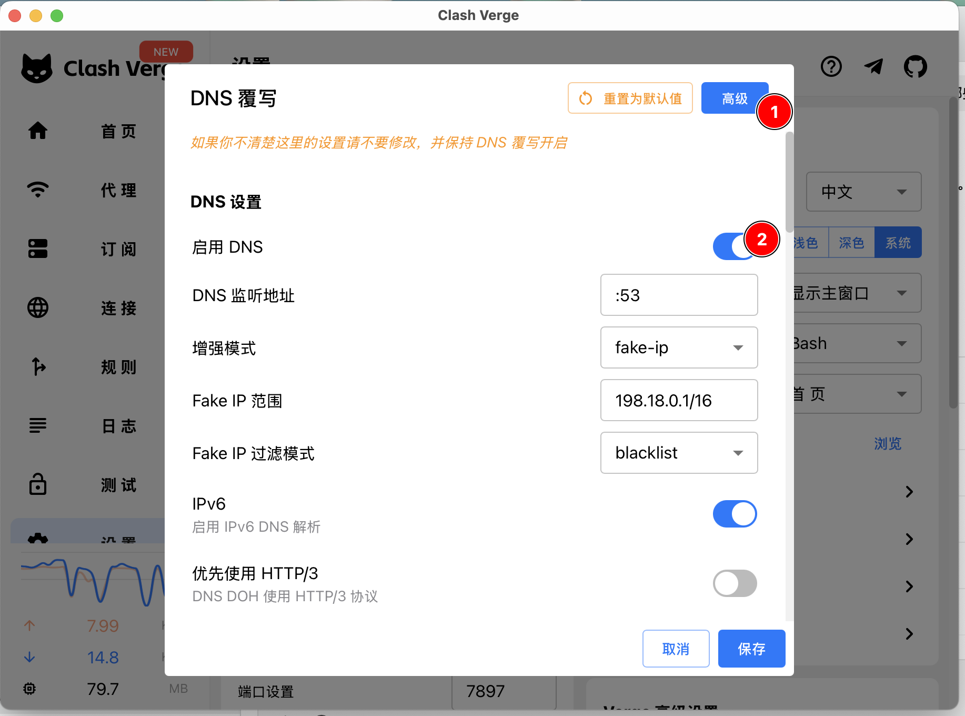
Task: Open the Telegram paper plane icon
Action: click(x=873, y=67)
